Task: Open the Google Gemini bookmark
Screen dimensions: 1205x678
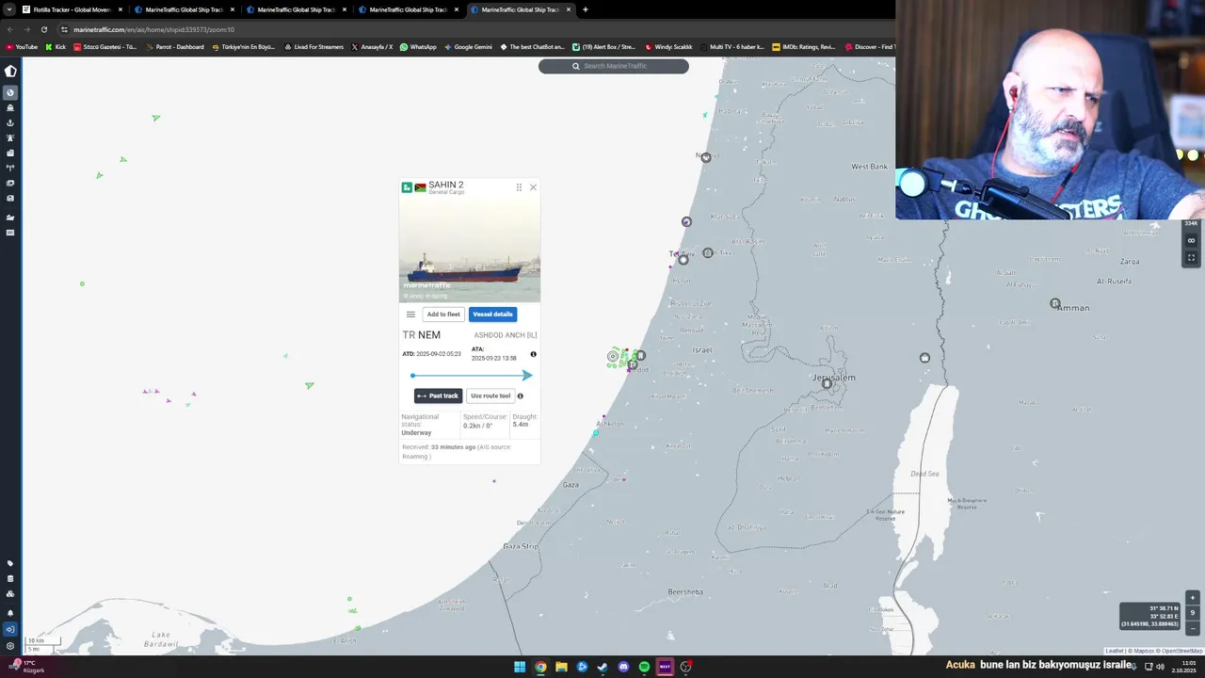Action: [x=468, y=46]
